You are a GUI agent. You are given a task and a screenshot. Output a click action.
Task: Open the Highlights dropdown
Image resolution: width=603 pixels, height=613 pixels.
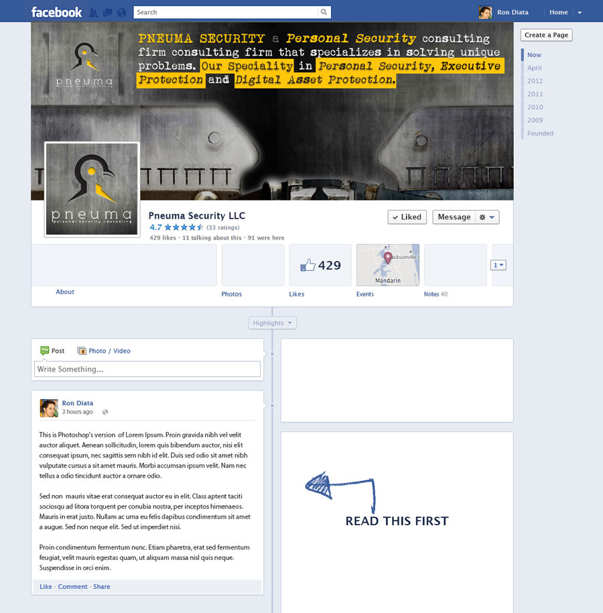tap(272, 323)
